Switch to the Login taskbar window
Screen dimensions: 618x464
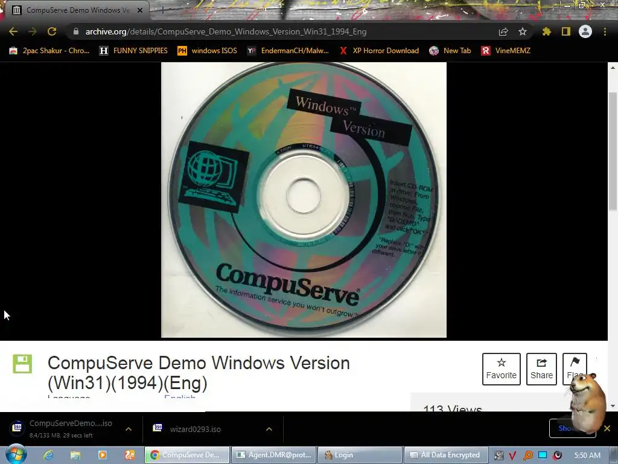click(x=360, y=455)
